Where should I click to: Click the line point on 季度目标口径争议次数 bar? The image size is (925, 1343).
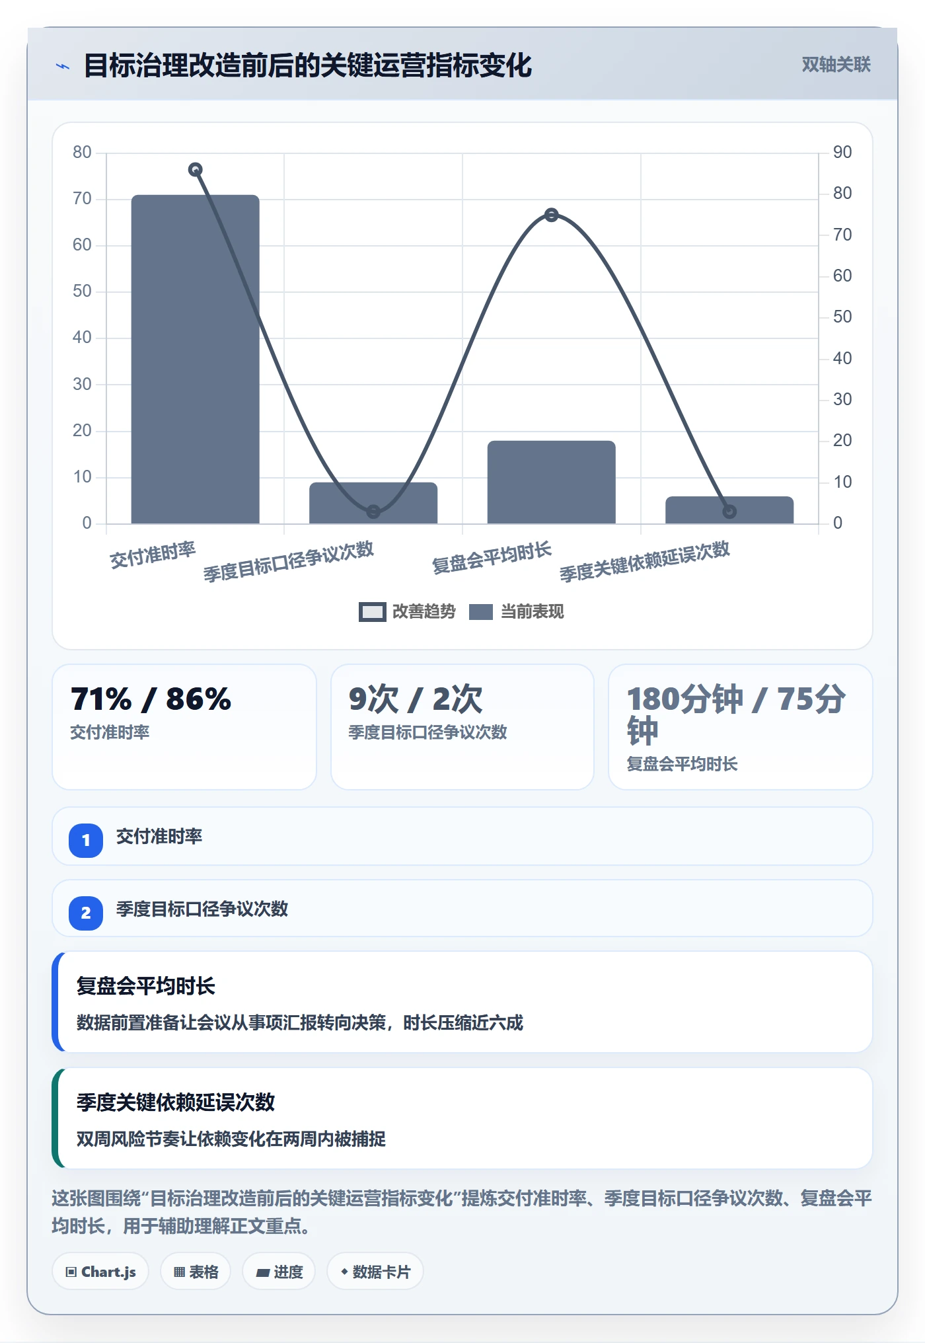tap(373, 512)
